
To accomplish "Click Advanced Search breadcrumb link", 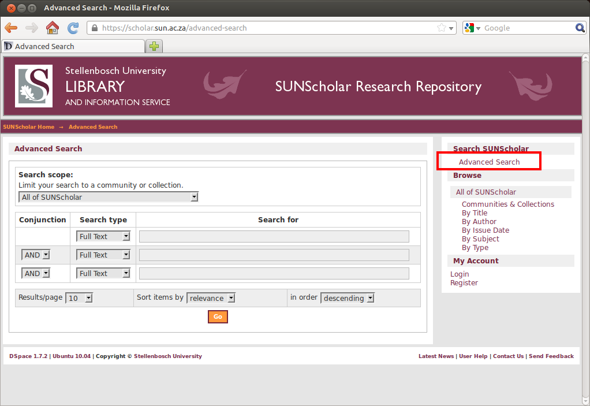I will click(x=93, y=127).
